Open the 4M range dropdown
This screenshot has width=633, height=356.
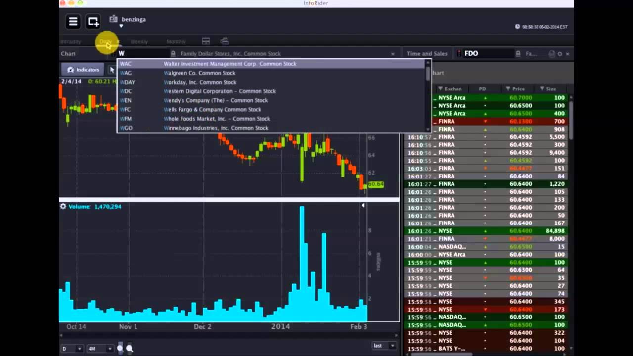point(99,349)
